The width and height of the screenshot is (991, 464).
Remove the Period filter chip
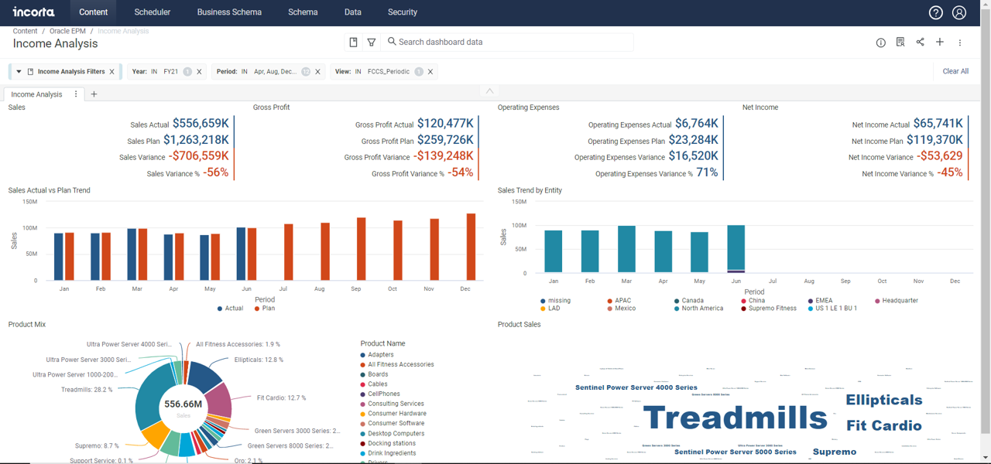(x=318, y=72)
